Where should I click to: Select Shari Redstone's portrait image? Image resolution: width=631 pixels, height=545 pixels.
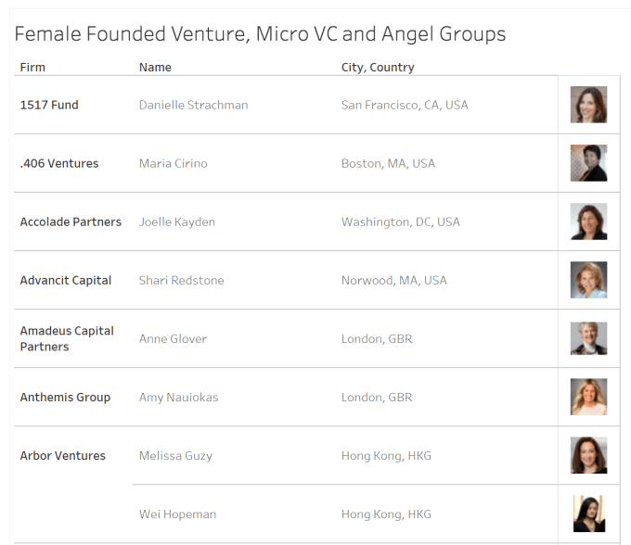[x=588, y=280]
